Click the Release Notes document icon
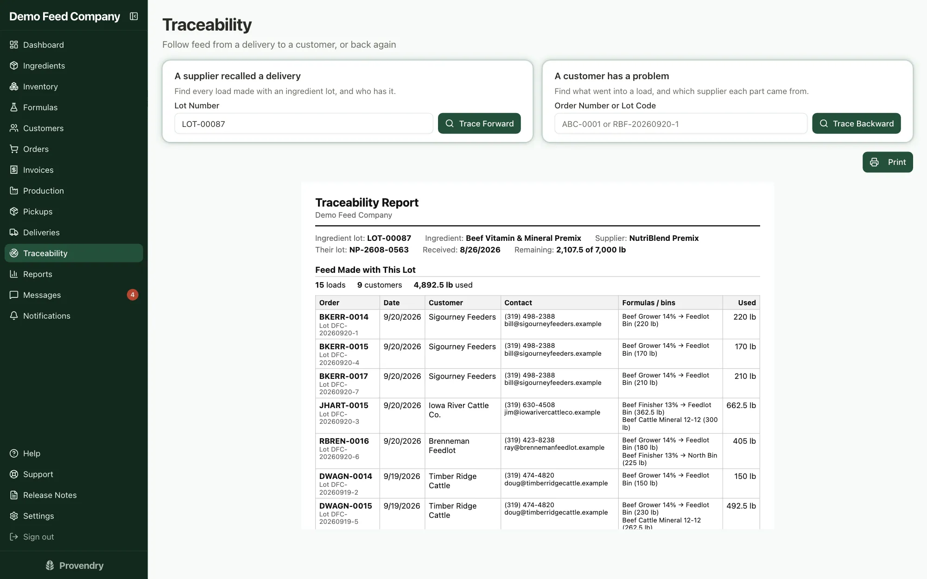The height and width of the screenshot is (579, 927). pyautogui.click(x=14, y=495)
